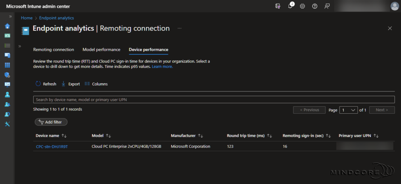Select the Device performance tab
401x184 pixels.
click(x=148, y=50)
